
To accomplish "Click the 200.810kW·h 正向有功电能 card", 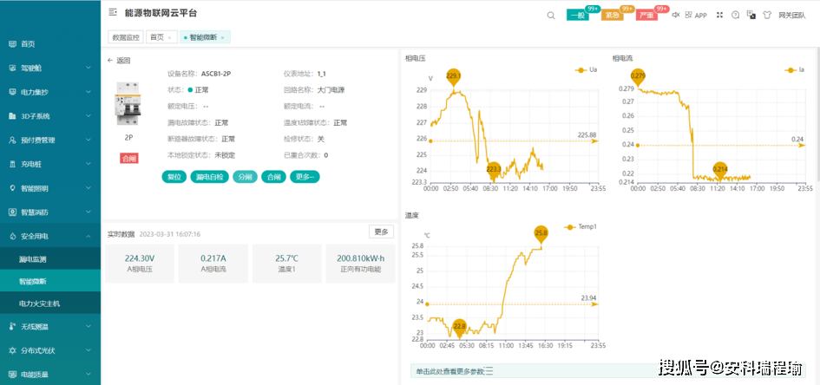I will point(360,264).
